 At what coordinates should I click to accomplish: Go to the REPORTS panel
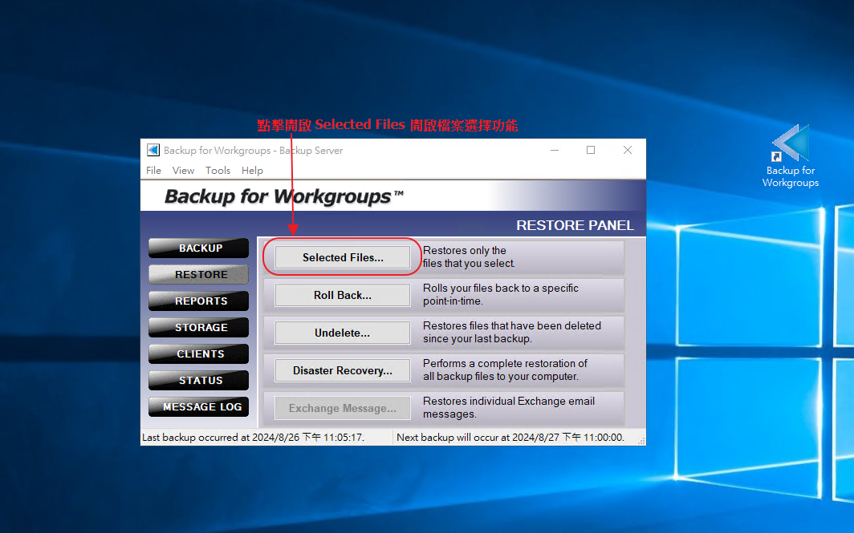pos(199,301)
